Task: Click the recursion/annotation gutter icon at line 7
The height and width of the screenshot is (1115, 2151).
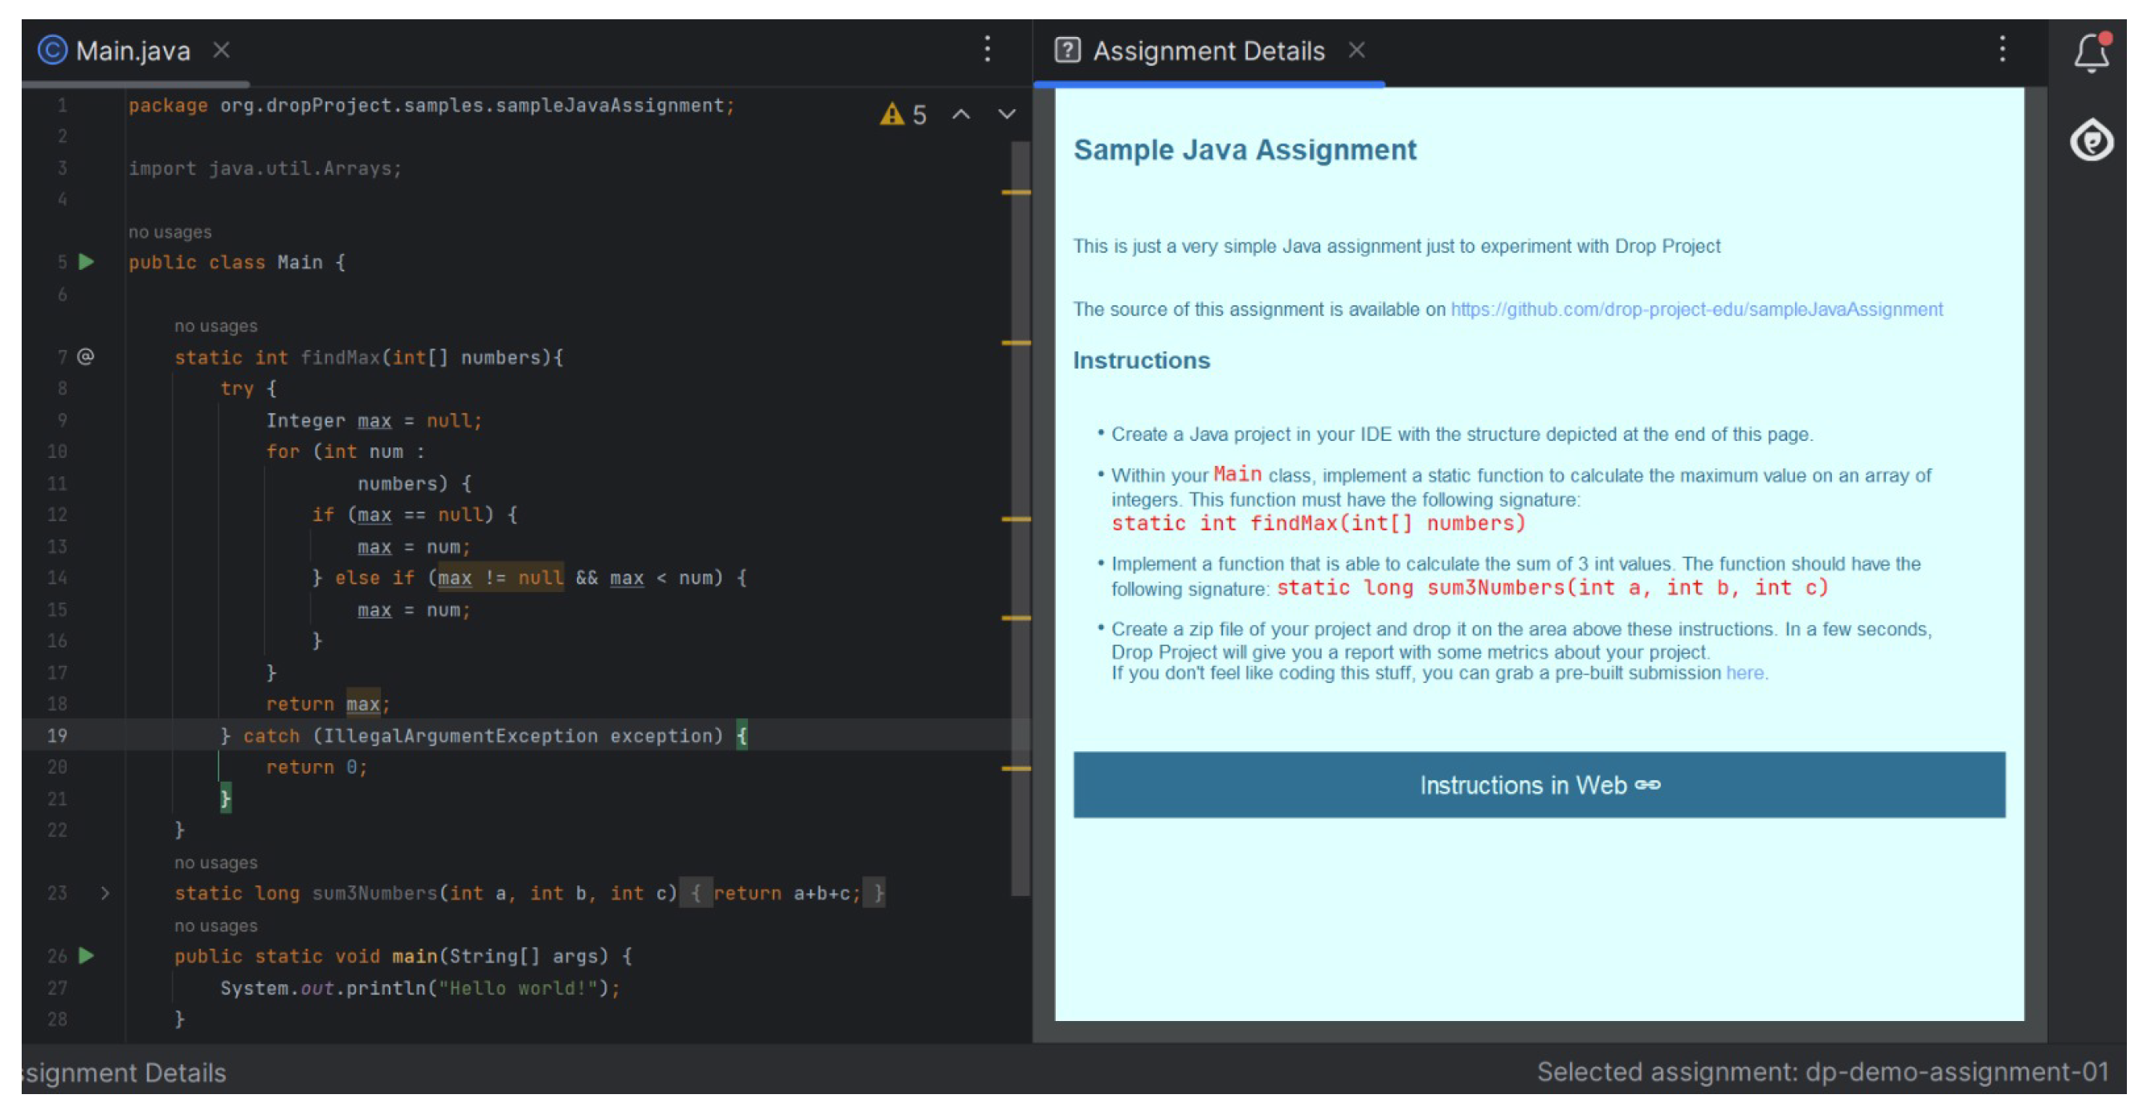Action: pos(85,357)
